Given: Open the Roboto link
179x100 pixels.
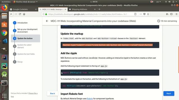Looking at the screenshot, I should click(90, 99).
